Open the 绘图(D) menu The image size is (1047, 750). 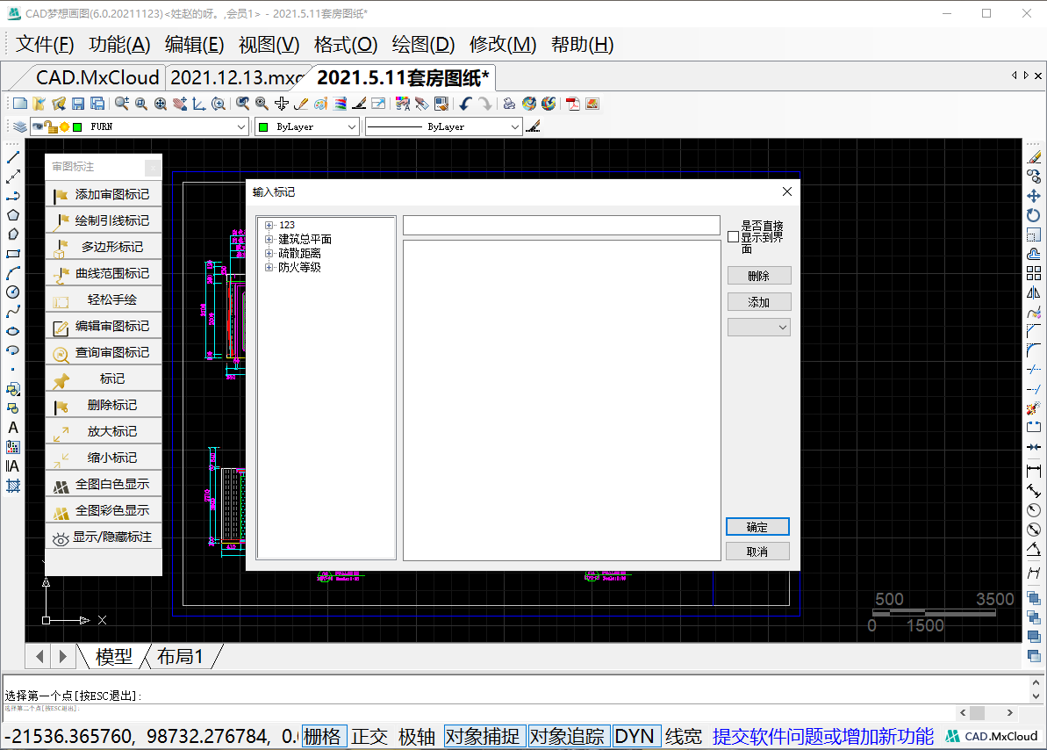tap(423, 45)
